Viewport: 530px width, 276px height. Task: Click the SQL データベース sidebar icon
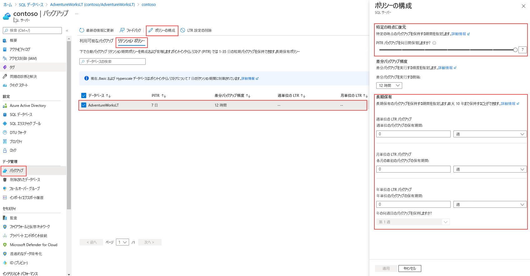click(x=5, y=115)
